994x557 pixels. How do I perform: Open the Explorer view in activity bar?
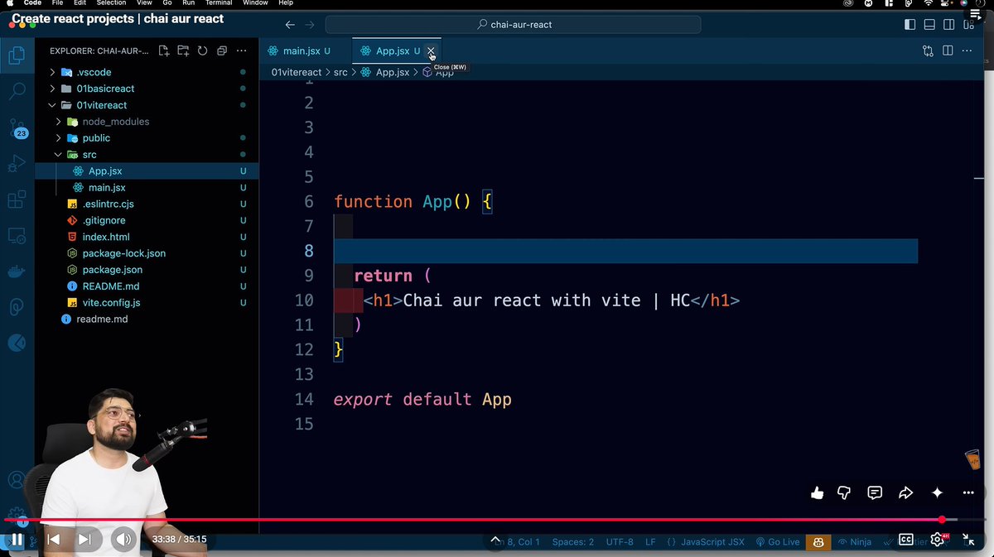click(x=17, y=55)
